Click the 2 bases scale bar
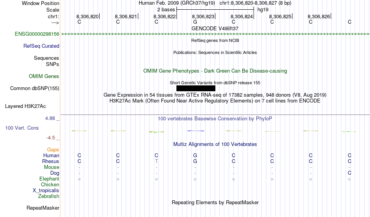Screen dimensions: 370x217 coord(215,10)
